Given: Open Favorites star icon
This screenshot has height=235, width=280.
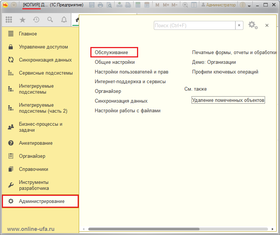Looking at the screenshot, I should (x=22, y=20).
